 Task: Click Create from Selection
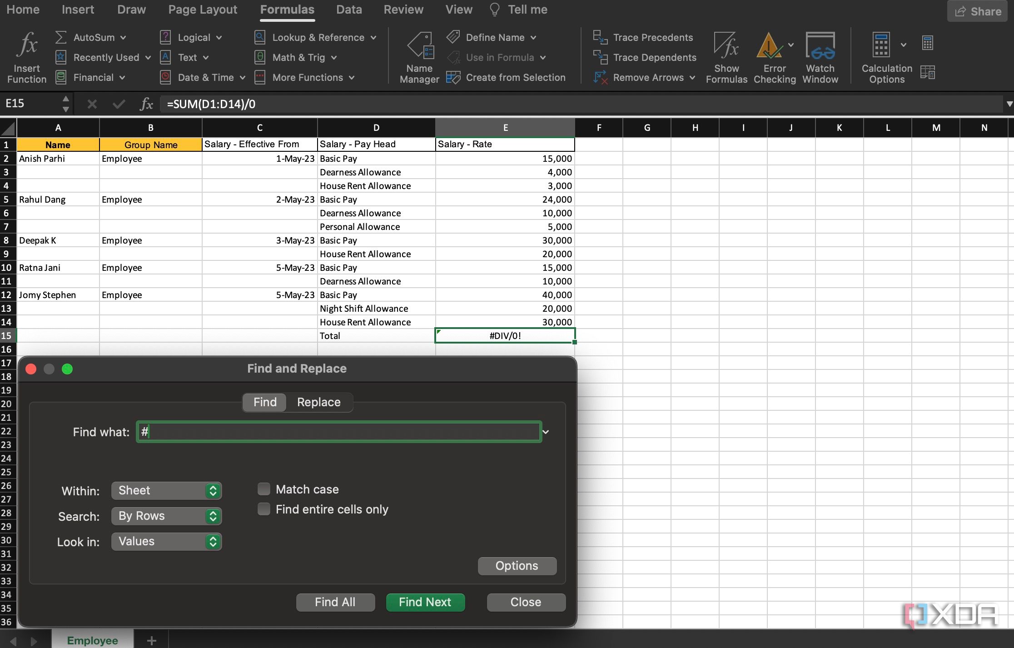(x=507, y=77)
